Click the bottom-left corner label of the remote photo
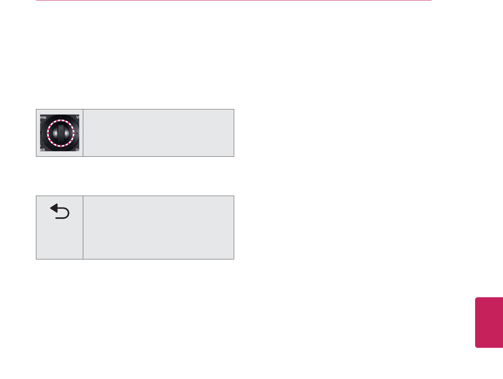The width and height of the screenshot is (503, 379). pyautogui.click(x=43, y=150)
